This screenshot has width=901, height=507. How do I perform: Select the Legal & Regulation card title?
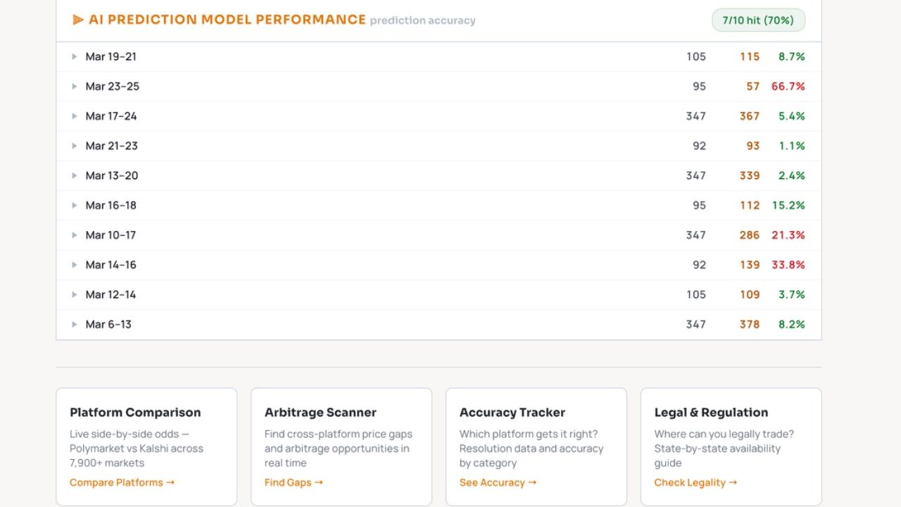711,413
